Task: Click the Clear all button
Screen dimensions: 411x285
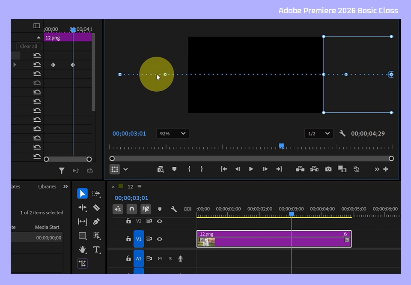Action: click(29, 46)
